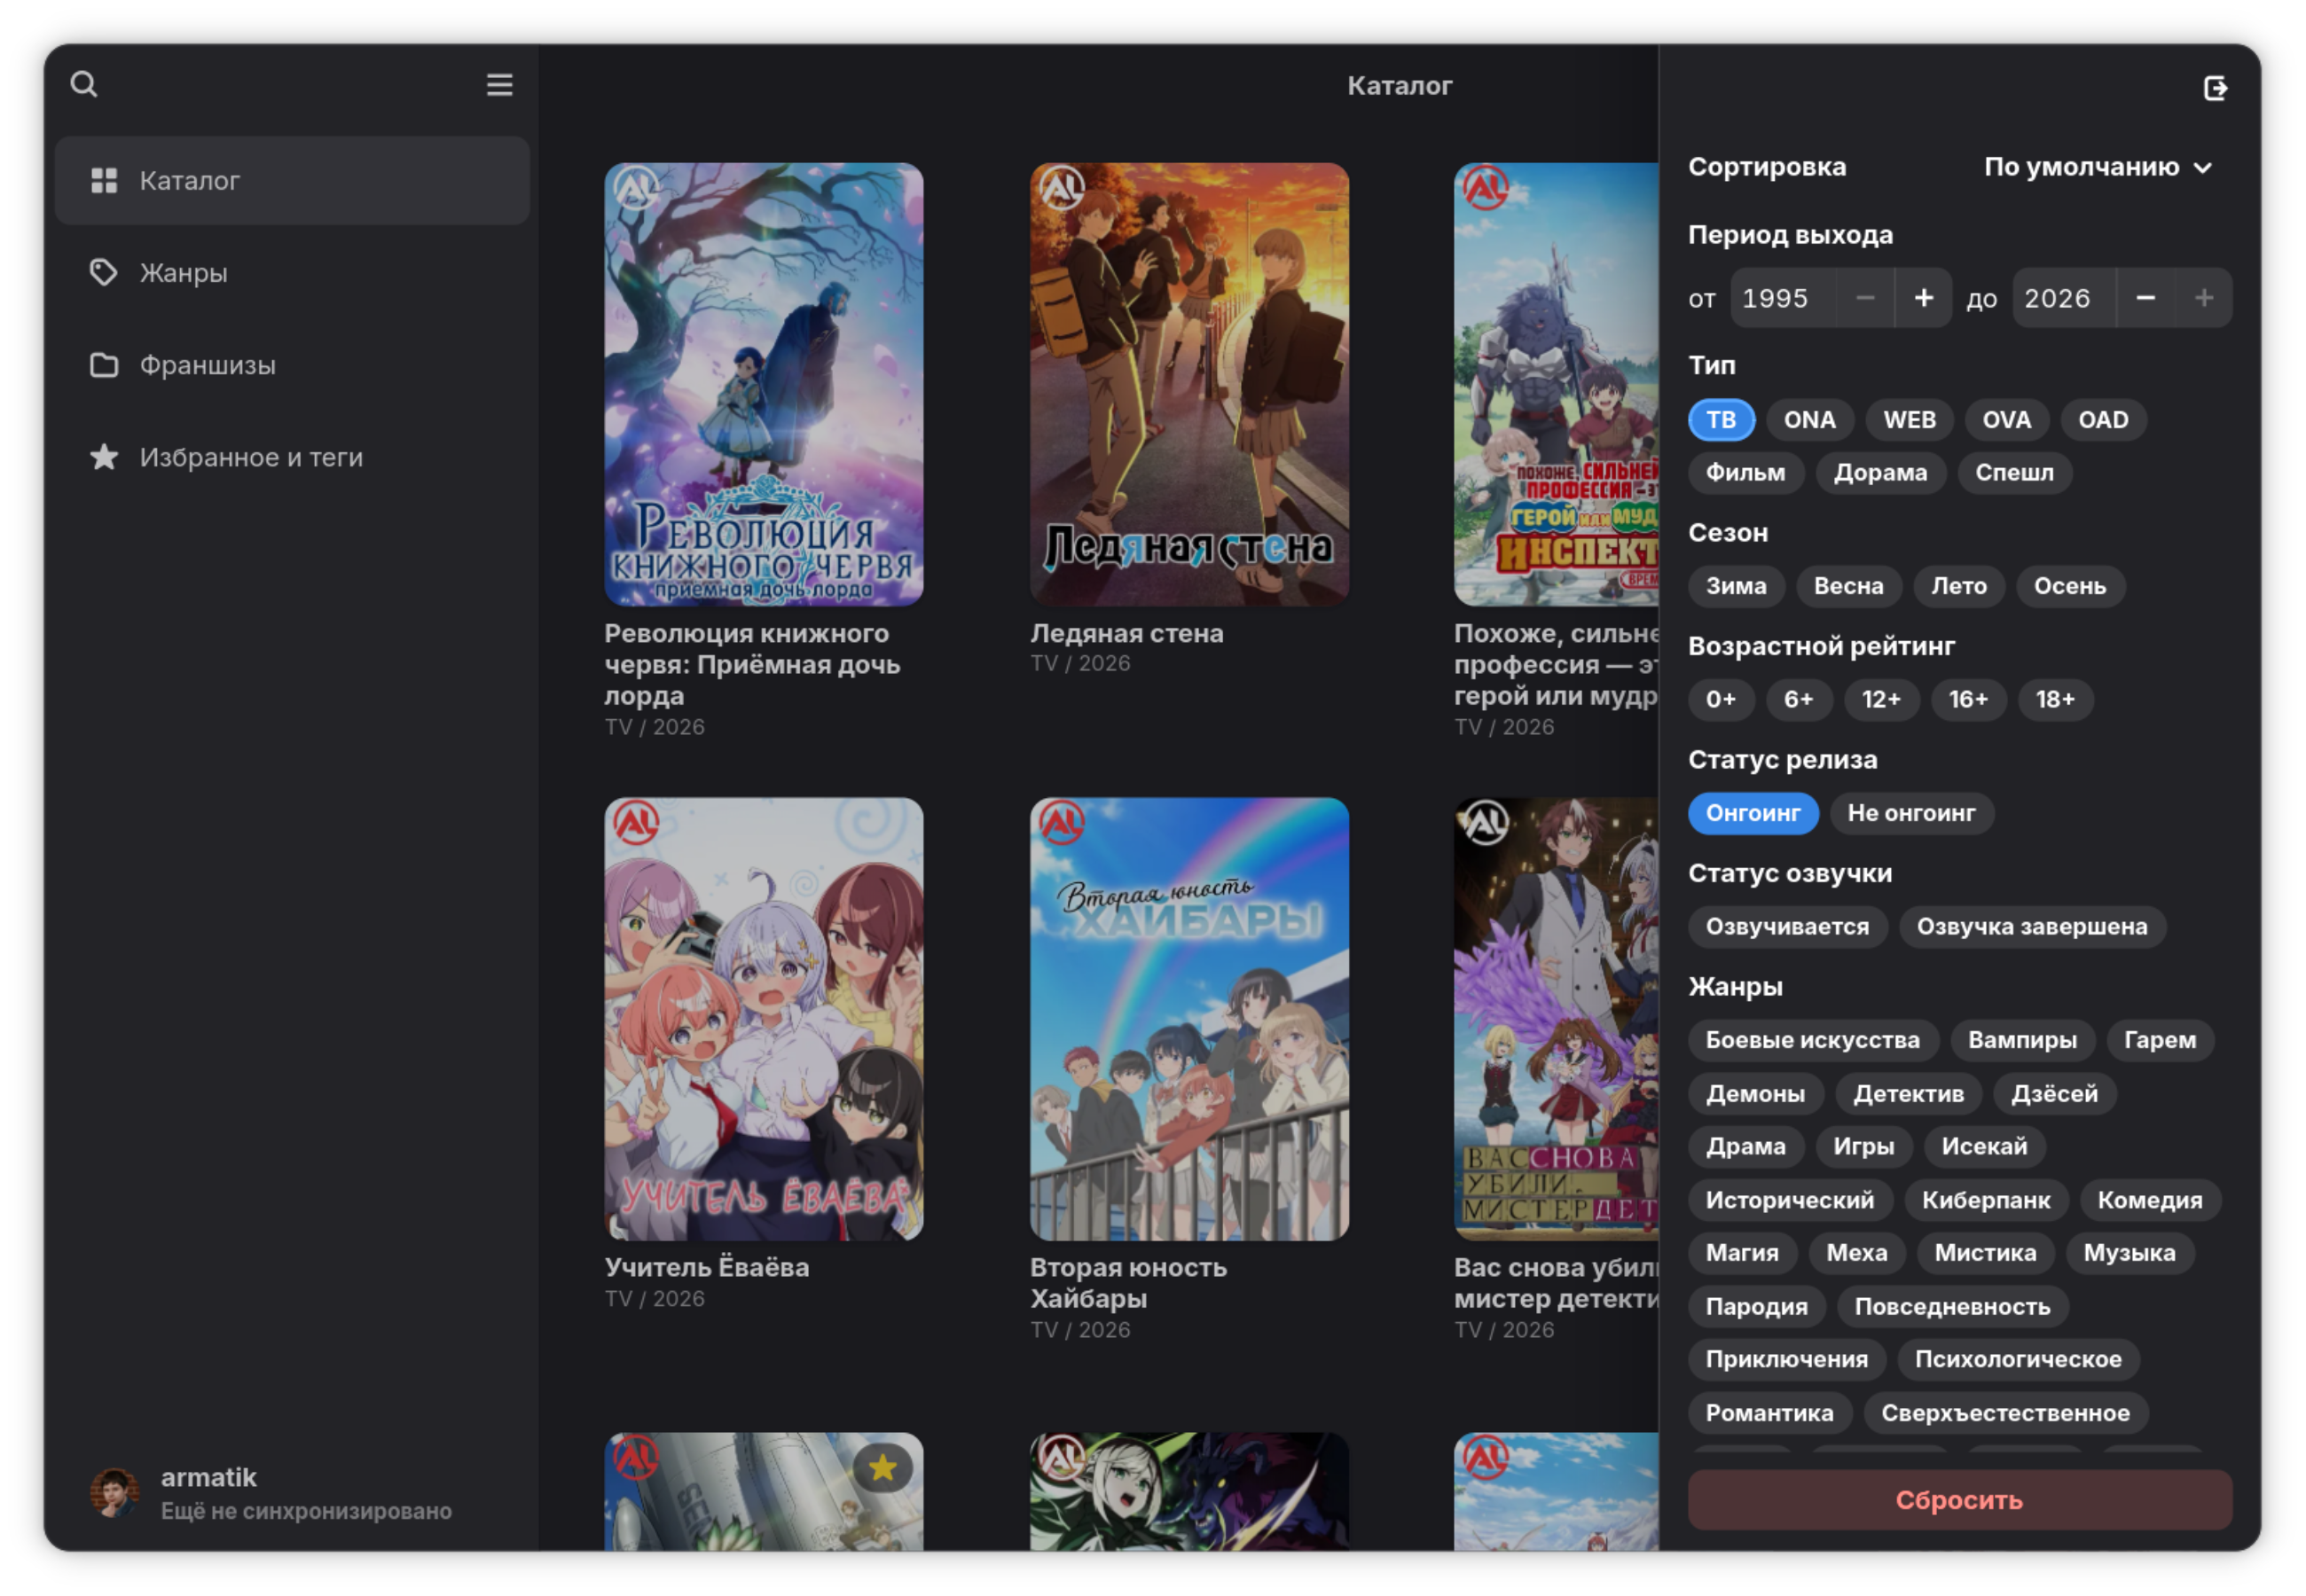This screenshot has height=1596, width=2306.
Task: Open the Франшизы section
Action: click(x=292, y=365)
